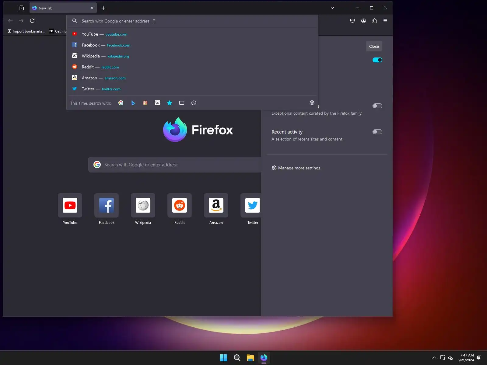Close the New Tab tab
This screenshot has height=365, width=487.
coord(92,8)
